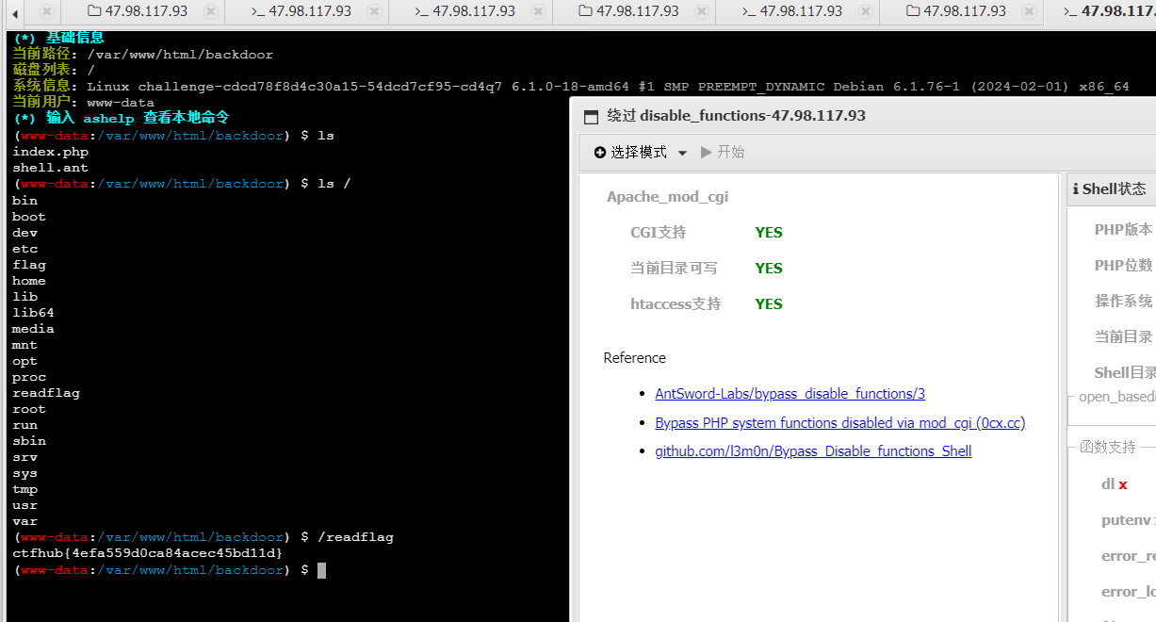1156x622 pixels.
Task: Open the Bypass PHP system functions 0cx.cc link
Action: click(839, 423)
